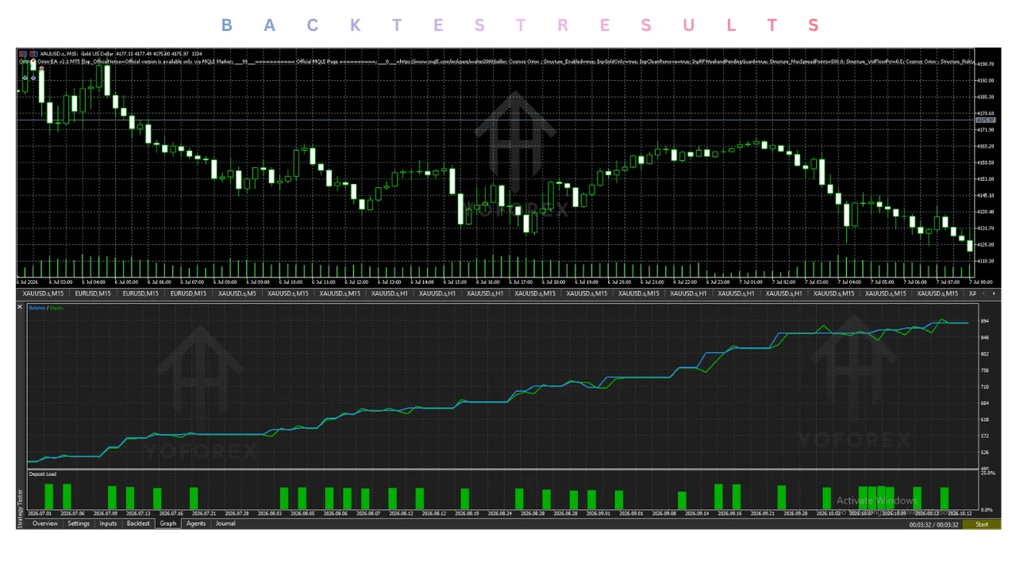Switch to the XAUUSD.s,M5 chart tab
The width and height of the screenshot is (1016, 571).
[237, 293]
